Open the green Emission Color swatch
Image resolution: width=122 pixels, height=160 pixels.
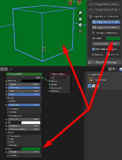31,149
